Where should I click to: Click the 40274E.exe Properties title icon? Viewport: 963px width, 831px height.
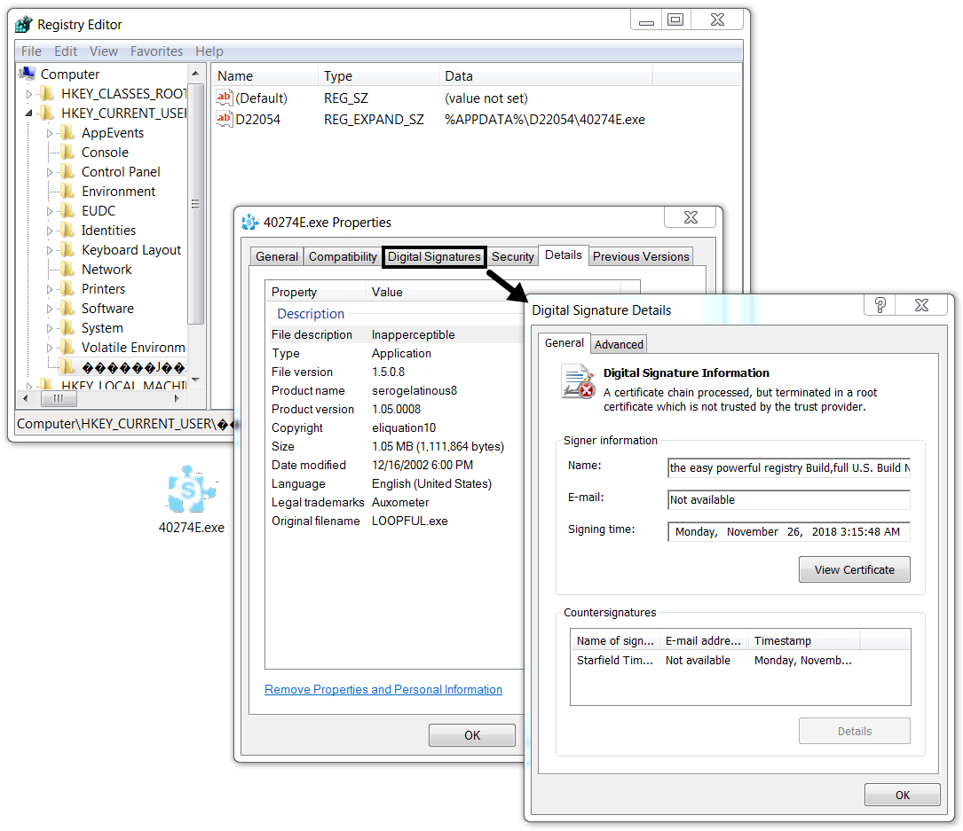(x=250, y=223)
